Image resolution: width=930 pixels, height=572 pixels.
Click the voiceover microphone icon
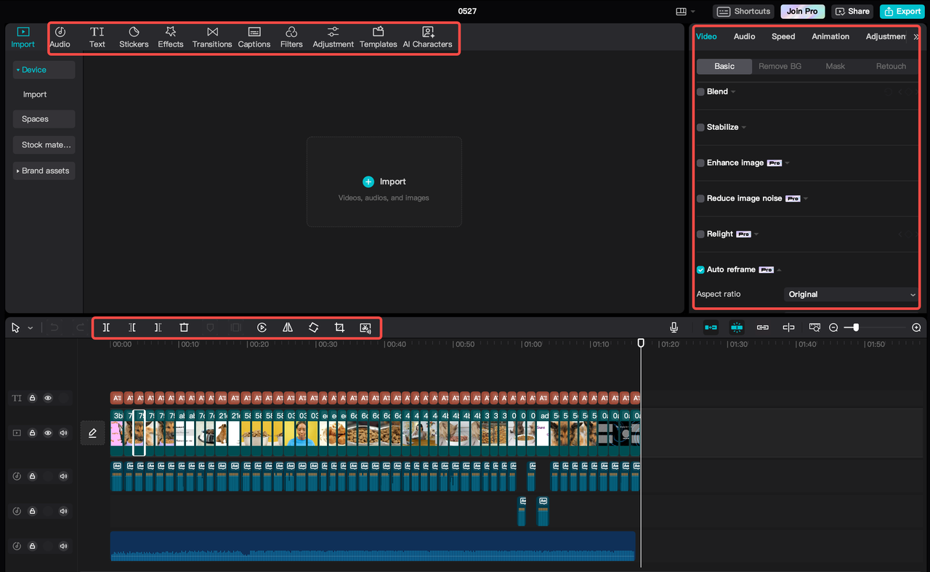[x=674, y=327]
